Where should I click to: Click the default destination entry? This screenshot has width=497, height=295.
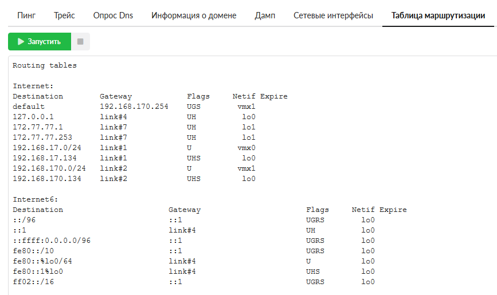pyautogui.click(x=29, y=107)
